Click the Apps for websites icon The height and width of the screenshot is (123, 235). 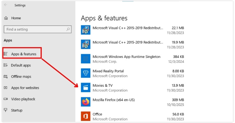point(6,88)
